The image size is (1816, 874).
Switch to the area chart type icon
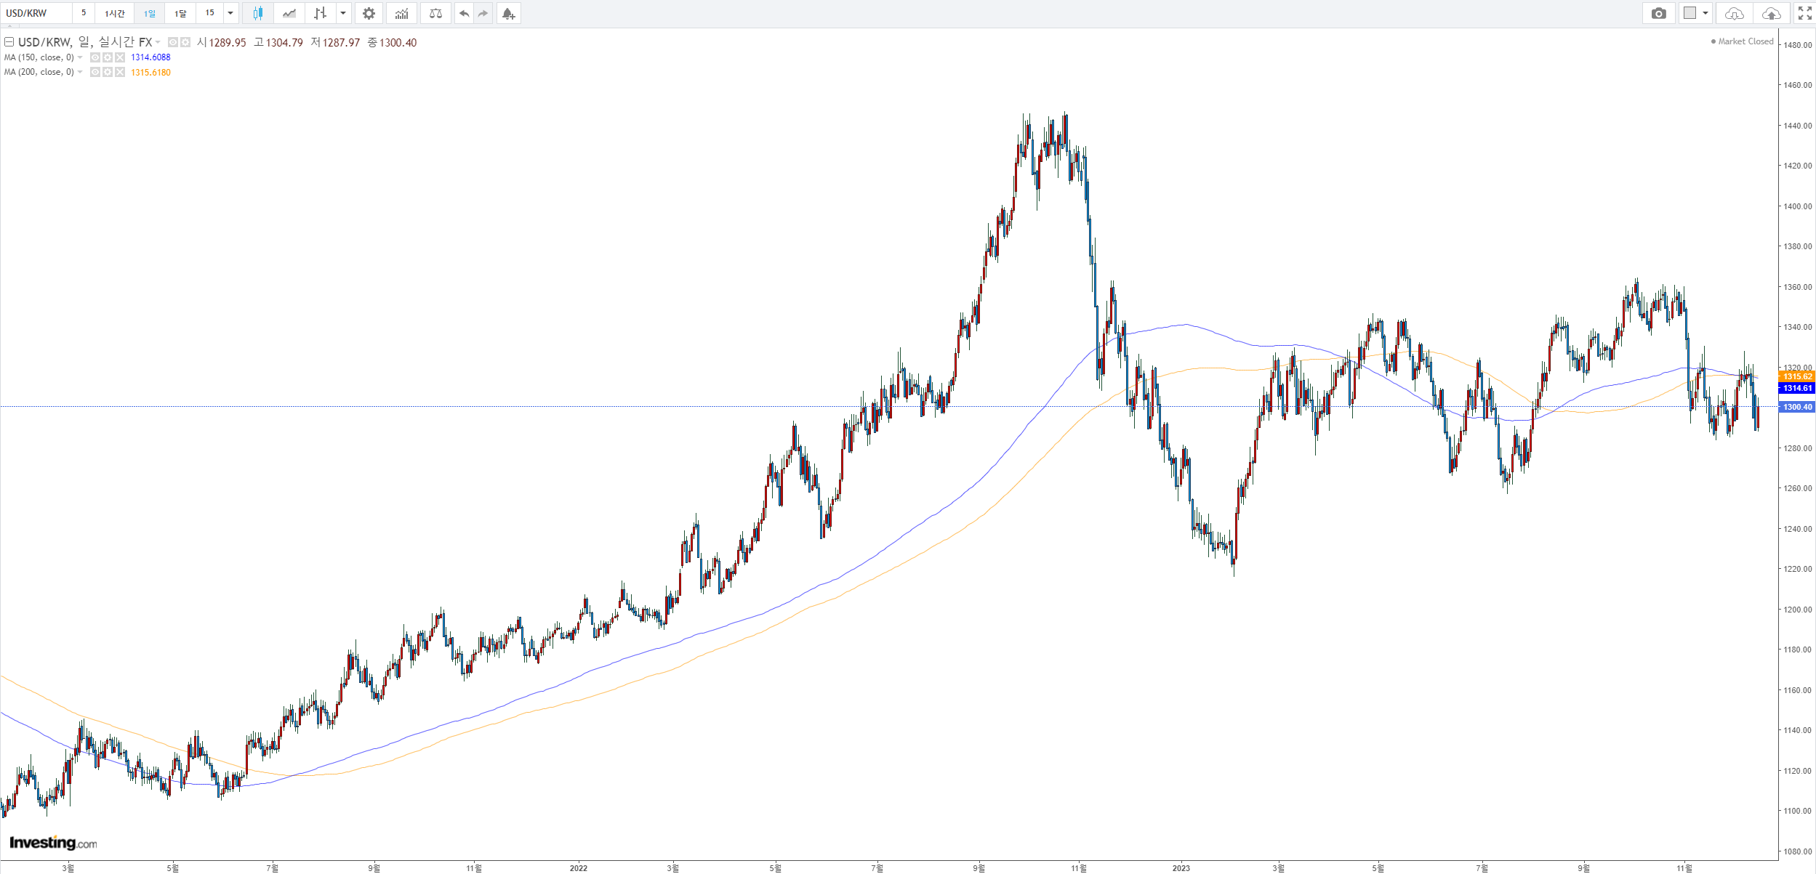[289, 13]
